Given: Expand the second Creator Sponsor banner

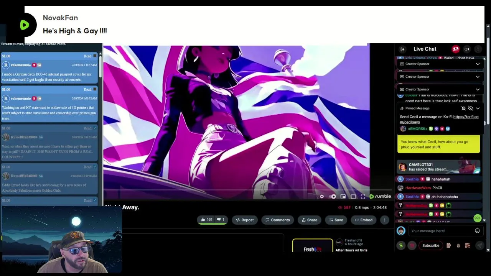Looking at the screenshot, I should pyautogui.click(x=478, y=77).
